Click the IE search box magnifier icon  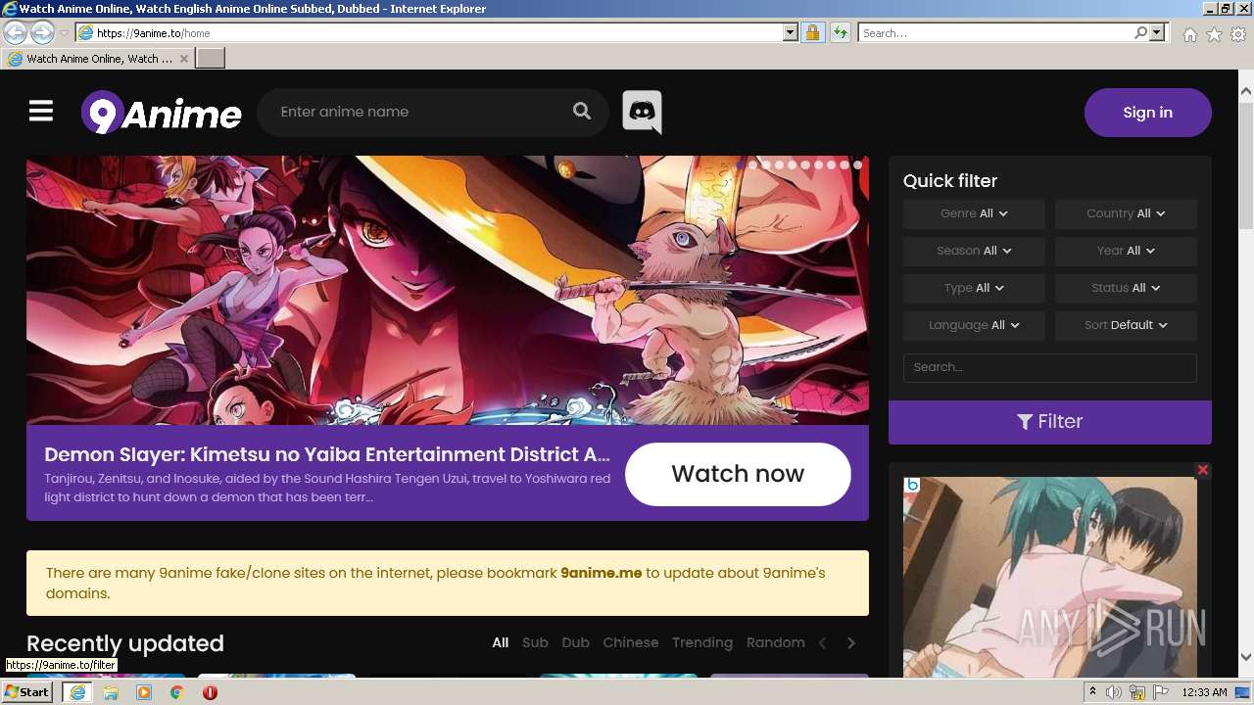[x=1140, y=32]
